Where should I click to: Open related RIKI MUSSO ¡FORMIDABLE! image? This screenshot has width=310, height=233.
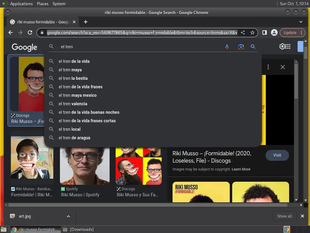(x=201, y=192)
